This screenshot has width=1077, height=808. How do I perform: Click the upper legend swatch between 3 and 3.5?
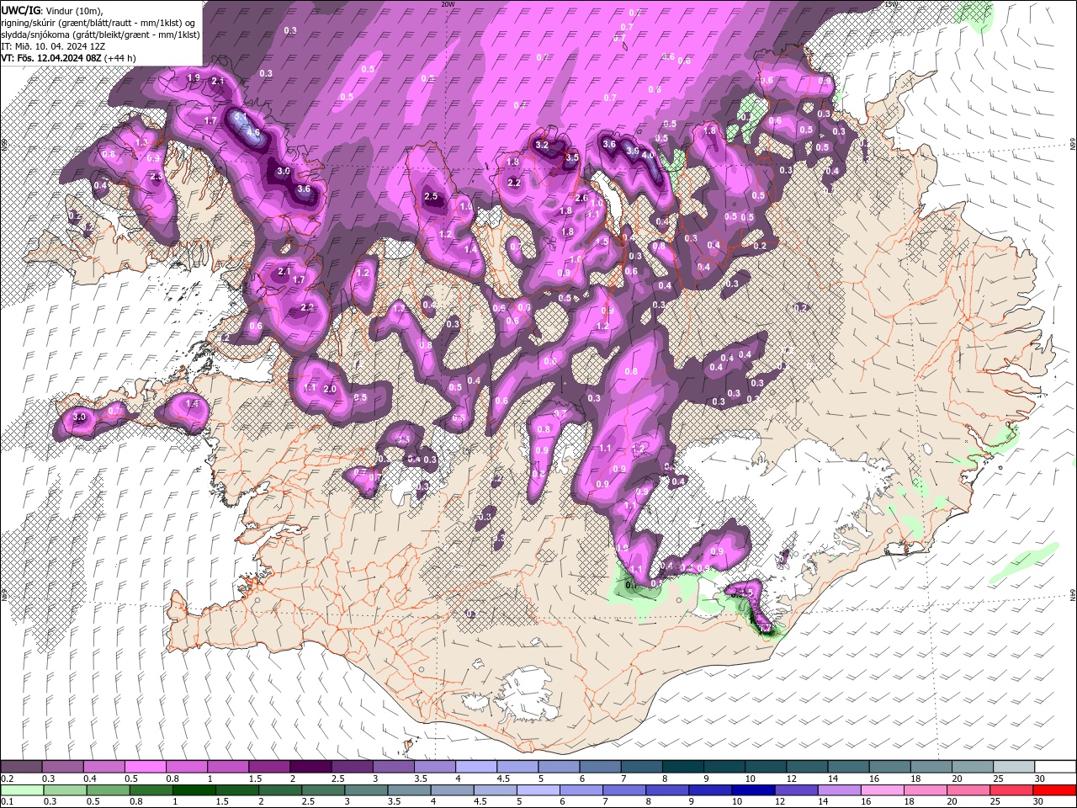pos(393,767)
